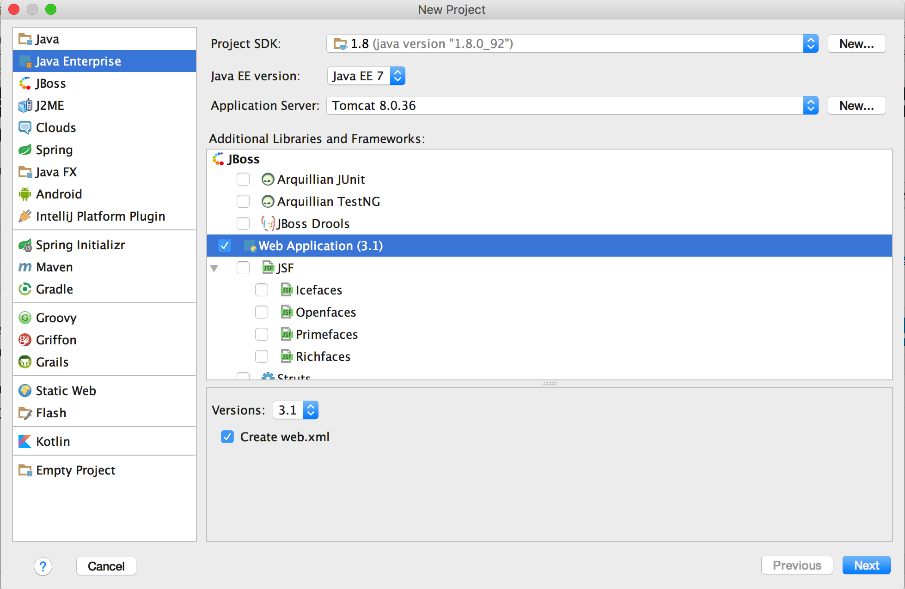Click the Richfaces JSF icon
This screenshot has width=905, height=589.
287,357
